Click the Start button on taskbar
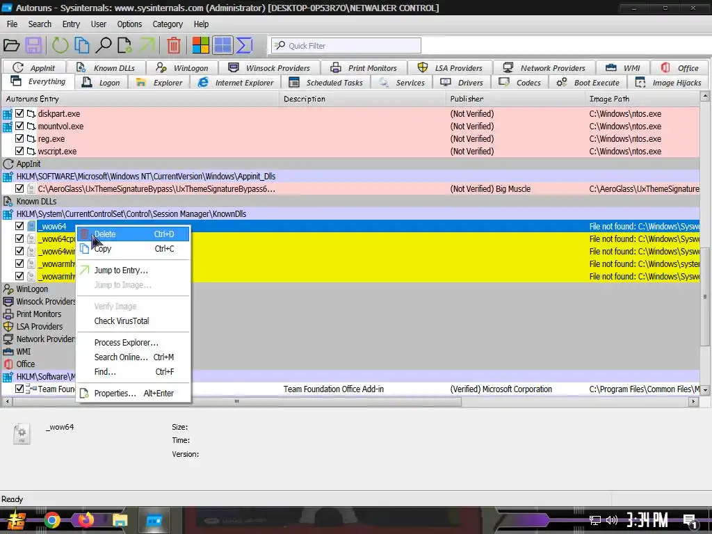Image resolution: width=712 pixels, height=534 pixels. (16, 520)
